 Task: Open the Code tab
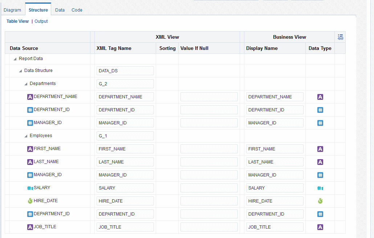[x=77, y=10]
